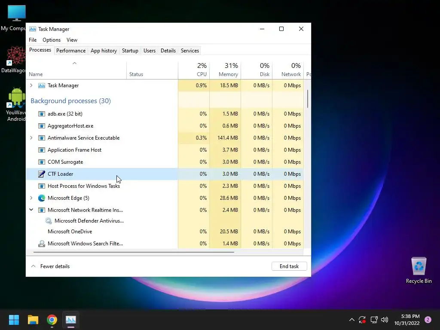Click the Microsoft Windows Search Filter icon
This screenshot has width=440, height=330.
(42, 244)
